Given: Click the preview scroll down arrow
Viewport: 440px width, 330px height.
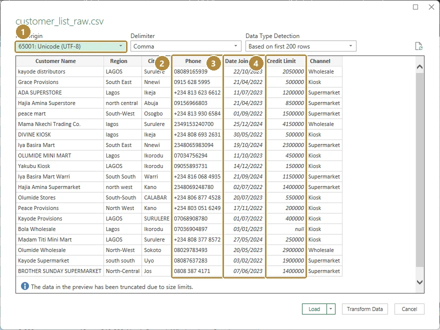Looking at the screenshot, I should pos(419,282).
